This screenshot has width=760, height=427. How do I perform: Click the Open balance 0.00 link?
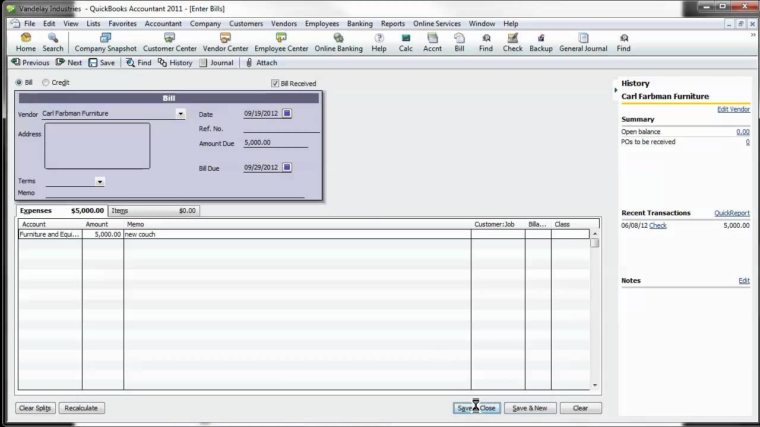pos(743,132)
